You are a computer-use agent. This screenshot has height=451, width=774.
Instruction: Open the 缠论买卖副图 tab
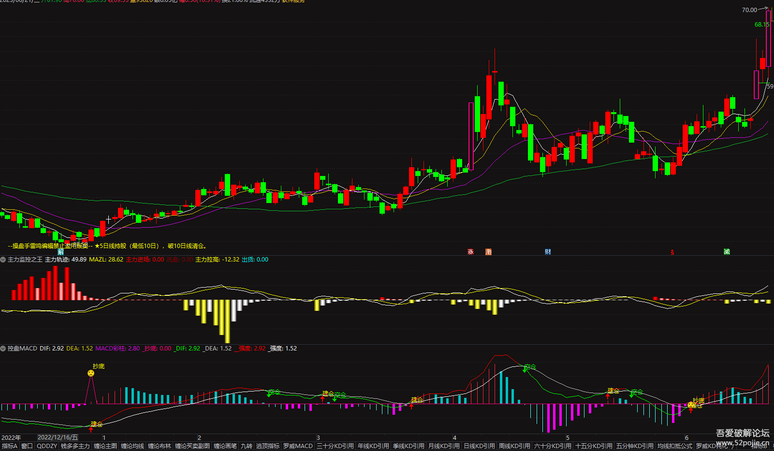click(192, 446)
